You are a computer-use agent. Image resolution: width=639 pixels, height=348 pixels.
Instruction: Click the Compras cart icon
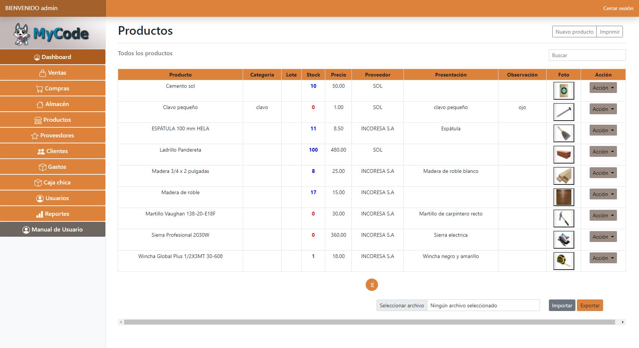tap(39, 89)
